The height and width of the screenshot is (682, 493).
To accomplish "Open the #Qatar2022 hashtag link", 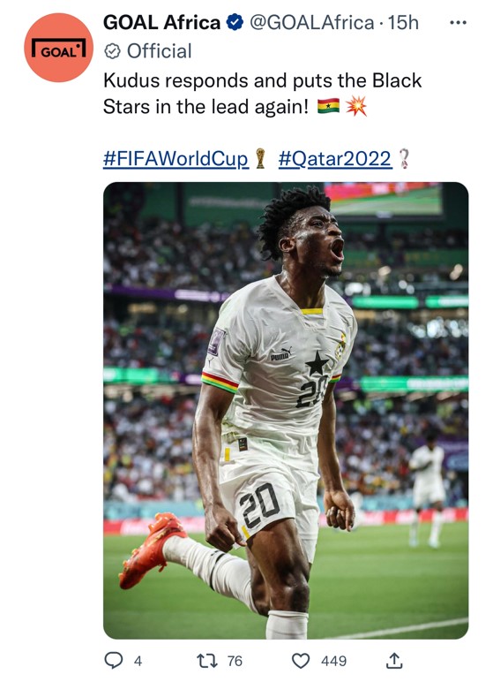I will tap(334, 158).
